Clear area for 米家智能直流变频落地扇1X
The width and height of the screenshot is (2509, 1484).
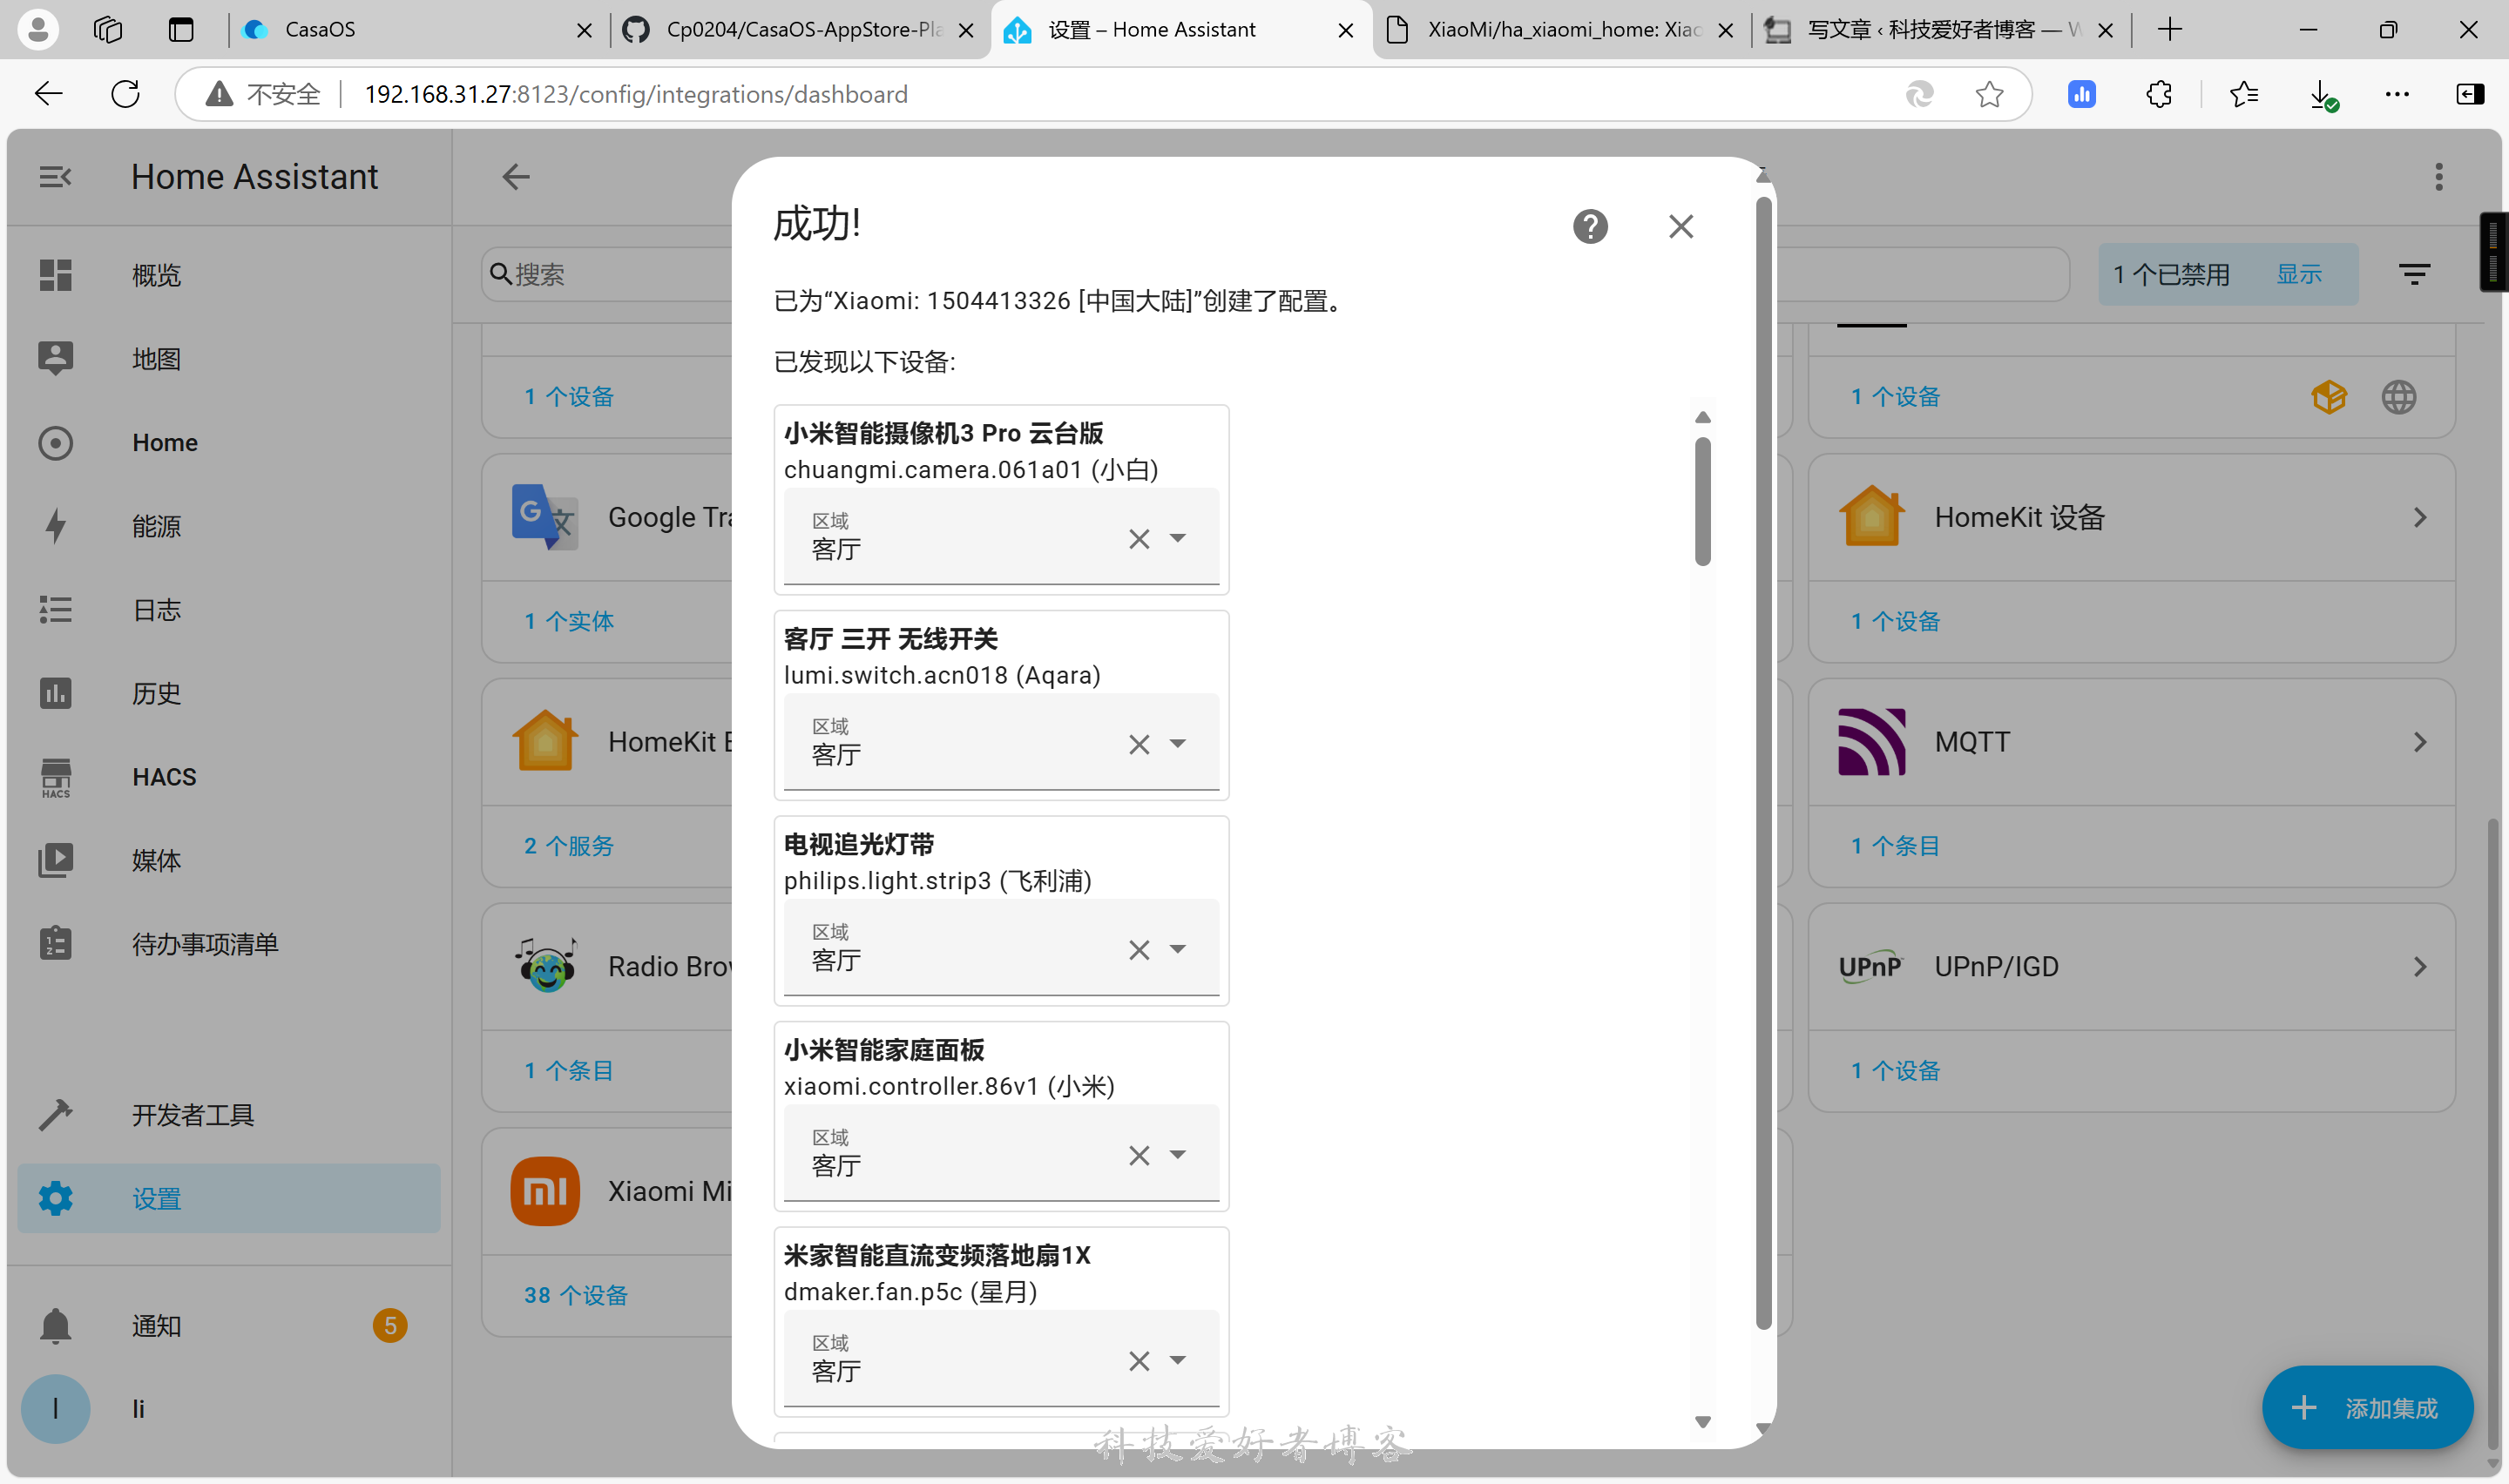(1139, 1361)
